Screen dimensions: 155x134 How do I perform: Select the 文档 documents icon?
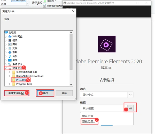(x=10, y=48)
